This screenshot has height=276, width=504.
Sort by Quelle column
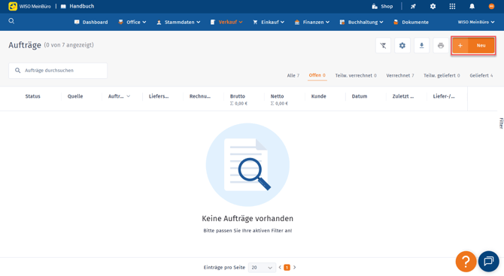[x=75, y=96]
